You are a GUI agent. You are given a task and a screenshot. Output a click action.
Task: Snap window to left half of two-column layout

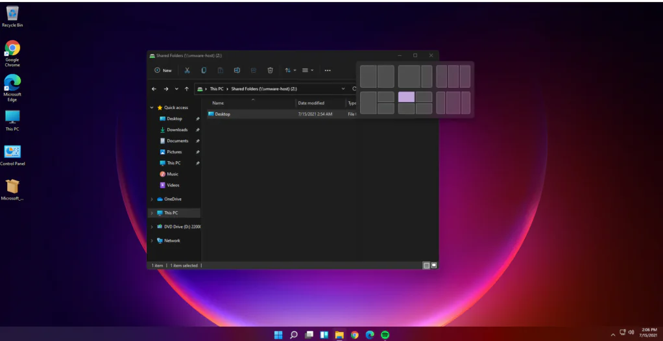pyautogui.click(x=368, y=76)
